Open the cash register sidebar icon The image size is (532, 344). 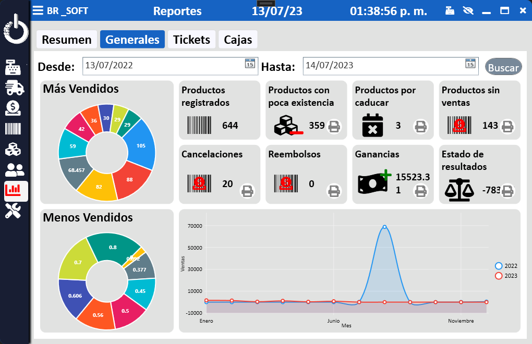point(15,68)
